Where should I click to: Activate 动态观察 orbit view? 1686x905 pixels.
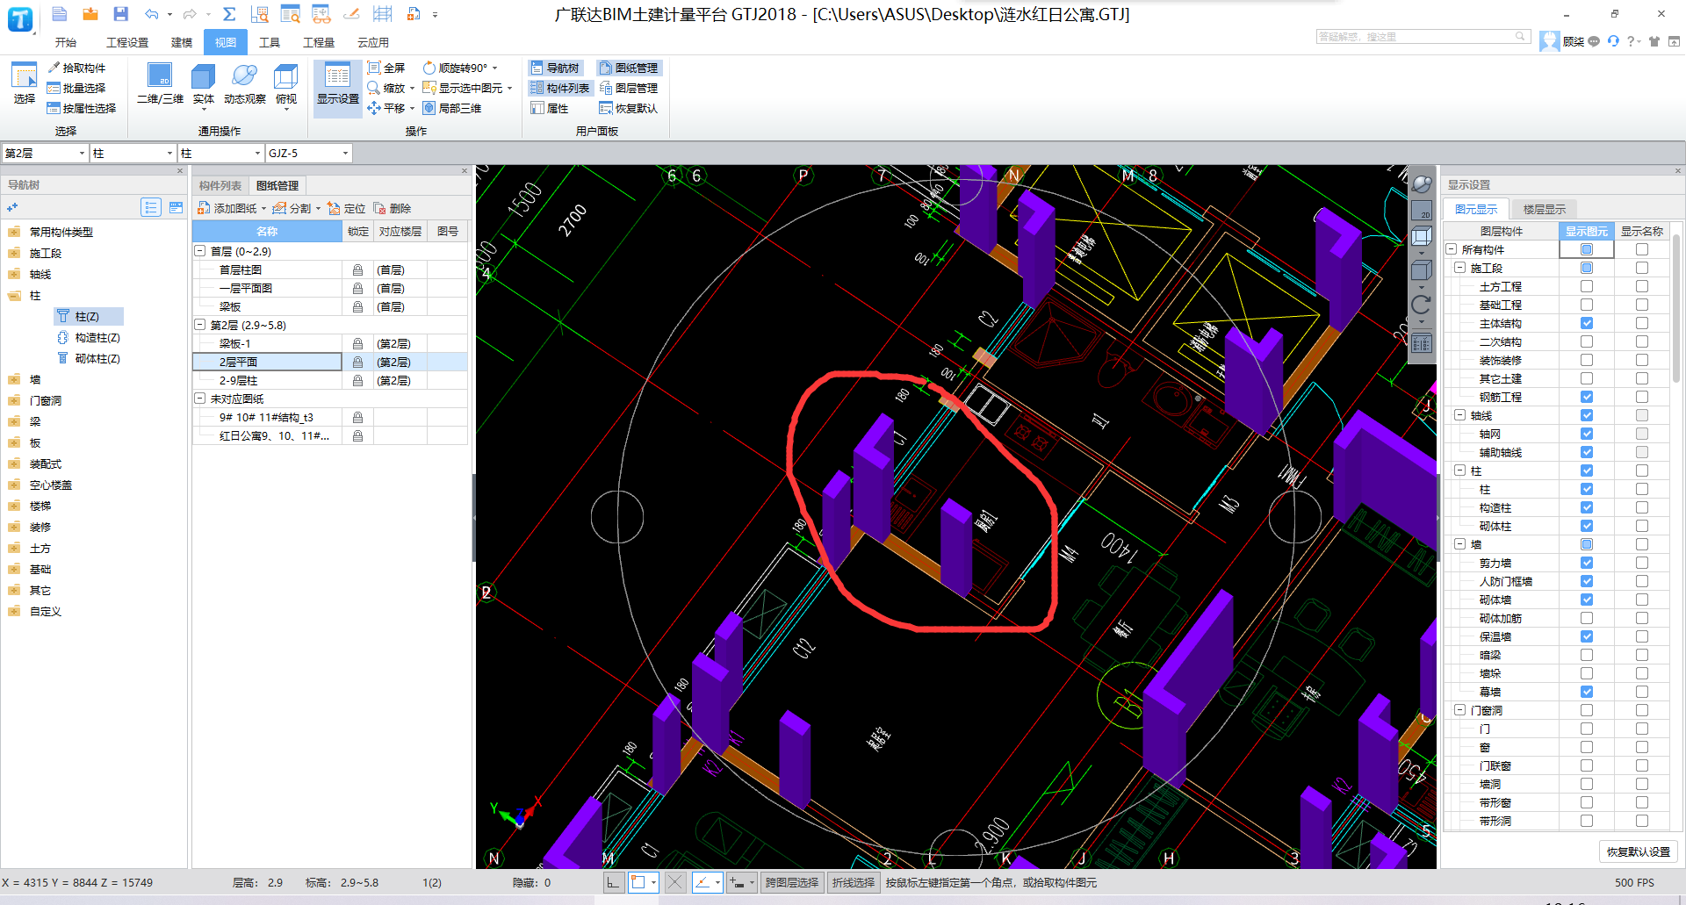tap(244, 84)
